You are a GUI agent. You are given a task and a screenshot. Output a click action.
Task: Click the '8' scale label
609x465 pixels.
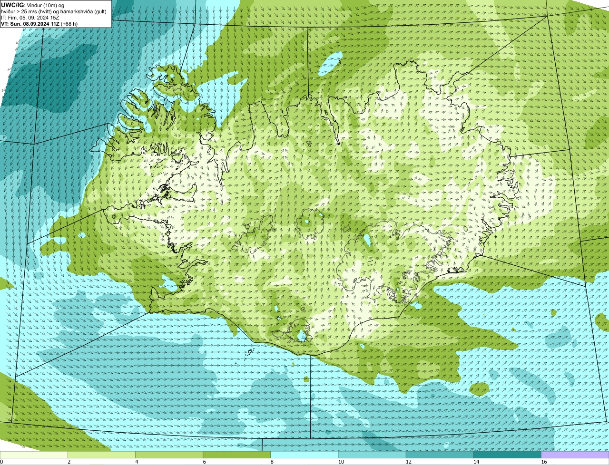coord(272,462)
